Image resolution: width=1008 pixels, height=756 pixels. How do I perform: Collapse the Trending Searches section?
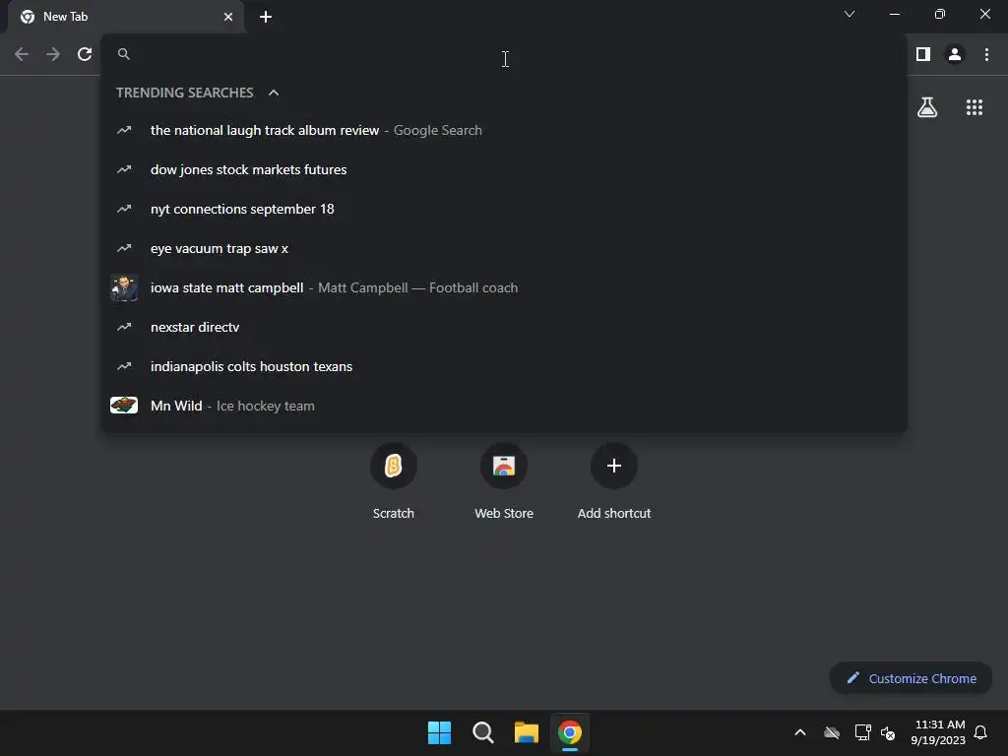(x=274, y=93)
